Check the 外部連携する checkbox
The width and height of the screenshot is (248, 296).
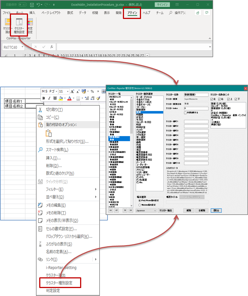pyautogui.click(x=185, y=113)
